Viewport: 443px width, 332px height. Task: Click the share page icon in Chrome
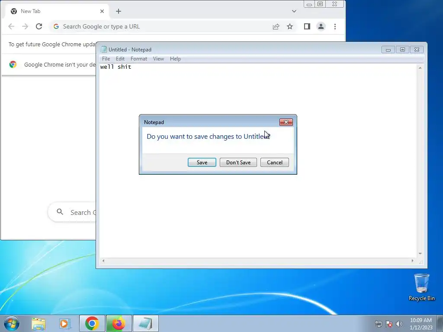(x=276, y=26)
